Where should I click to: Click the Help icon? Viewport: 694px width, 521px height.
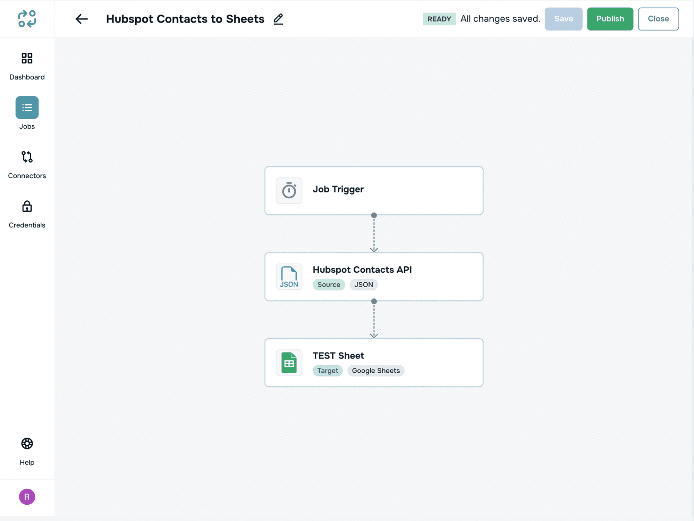pyautogui.click(x=27, y=443)
